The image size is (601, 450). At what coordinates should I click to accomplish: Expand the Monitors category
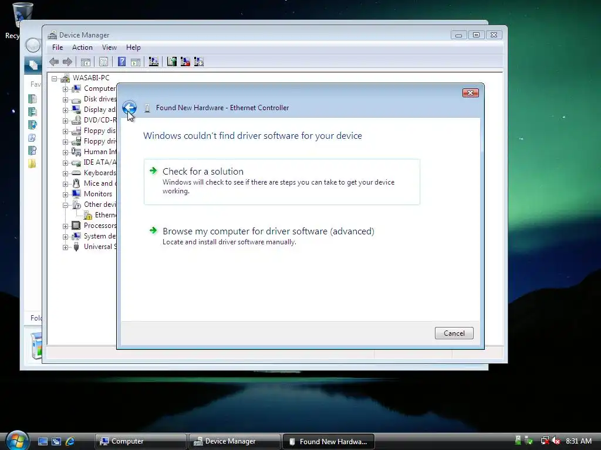tap(66, 195)
